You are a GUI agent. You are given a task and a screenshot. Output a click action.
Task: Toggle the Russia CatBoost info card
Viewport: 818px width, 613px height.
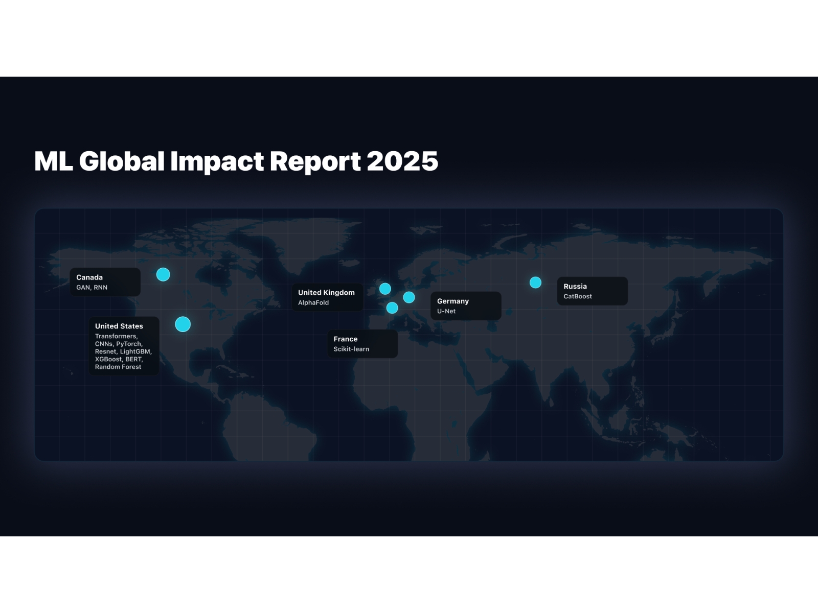pos(592,291)
